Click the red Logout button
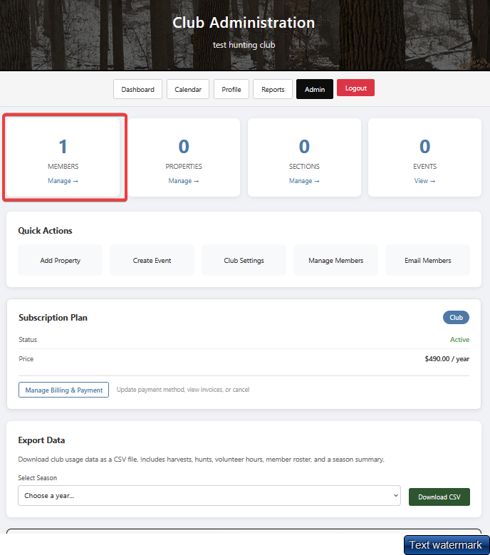Screen dimensions: 490x555 (x=355, y=88)
